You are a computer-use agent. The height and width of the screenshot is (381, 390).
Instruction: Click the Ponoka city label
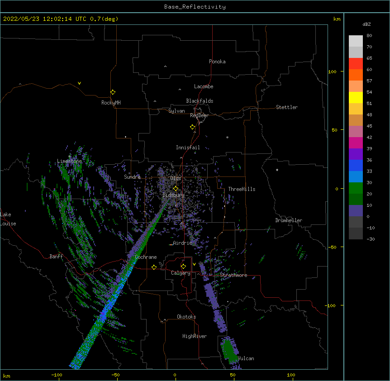[x=217, y=62]
